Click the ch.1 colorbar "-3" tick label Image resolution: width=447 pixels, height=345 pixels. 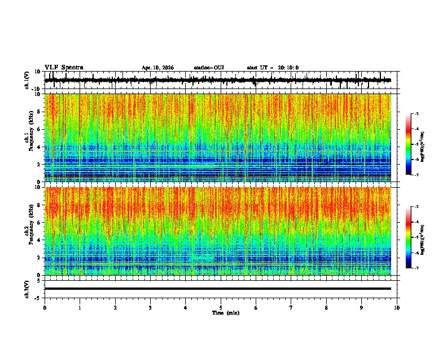pos(417,114)
